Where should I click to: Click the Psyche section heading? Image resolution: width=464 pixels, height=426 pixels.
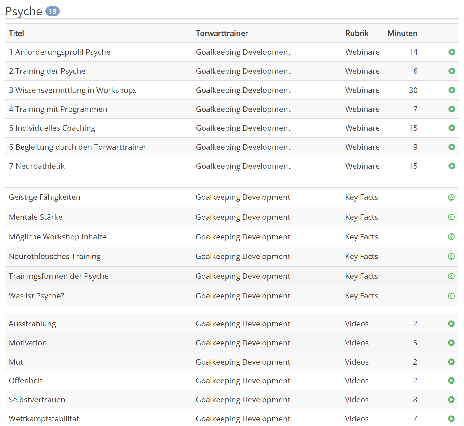[x=24, y=11]
